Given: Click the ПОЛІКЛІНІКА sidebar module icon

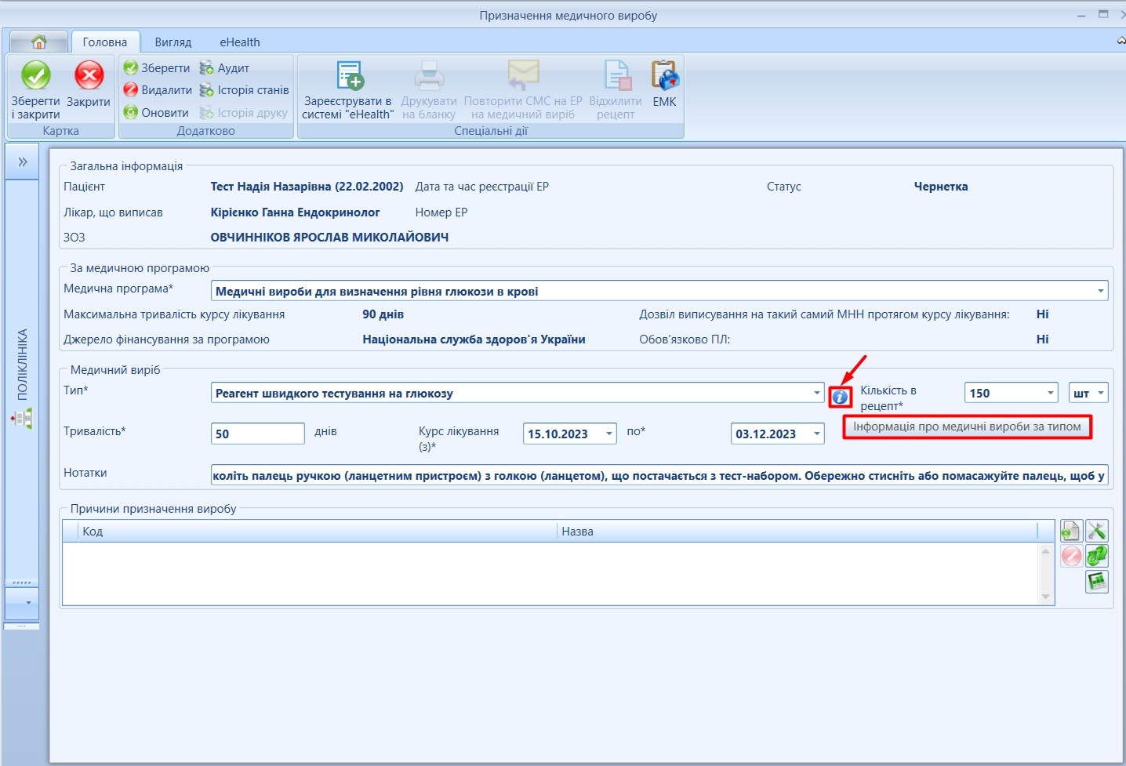Looking at the screenshot, I should pos(22,419).
